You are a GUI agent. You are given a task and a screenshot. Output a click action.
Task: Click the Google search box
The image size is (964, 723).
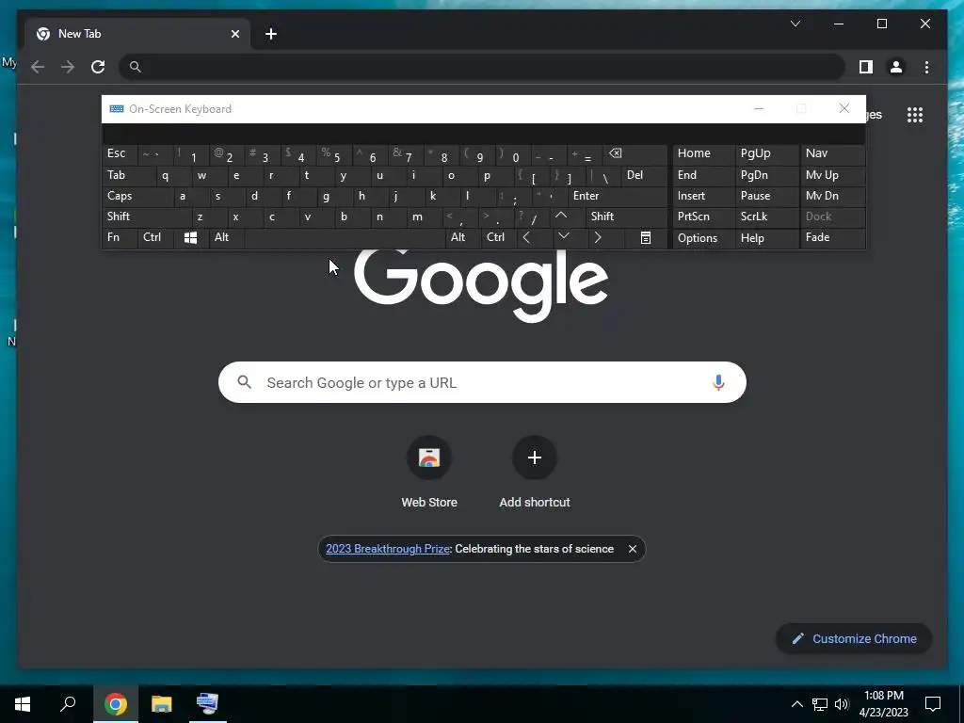tap(482, 382)
